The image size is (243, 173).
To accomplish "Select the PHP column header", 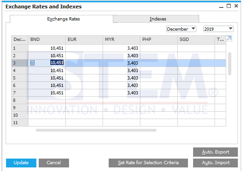I will click(159, 40).
